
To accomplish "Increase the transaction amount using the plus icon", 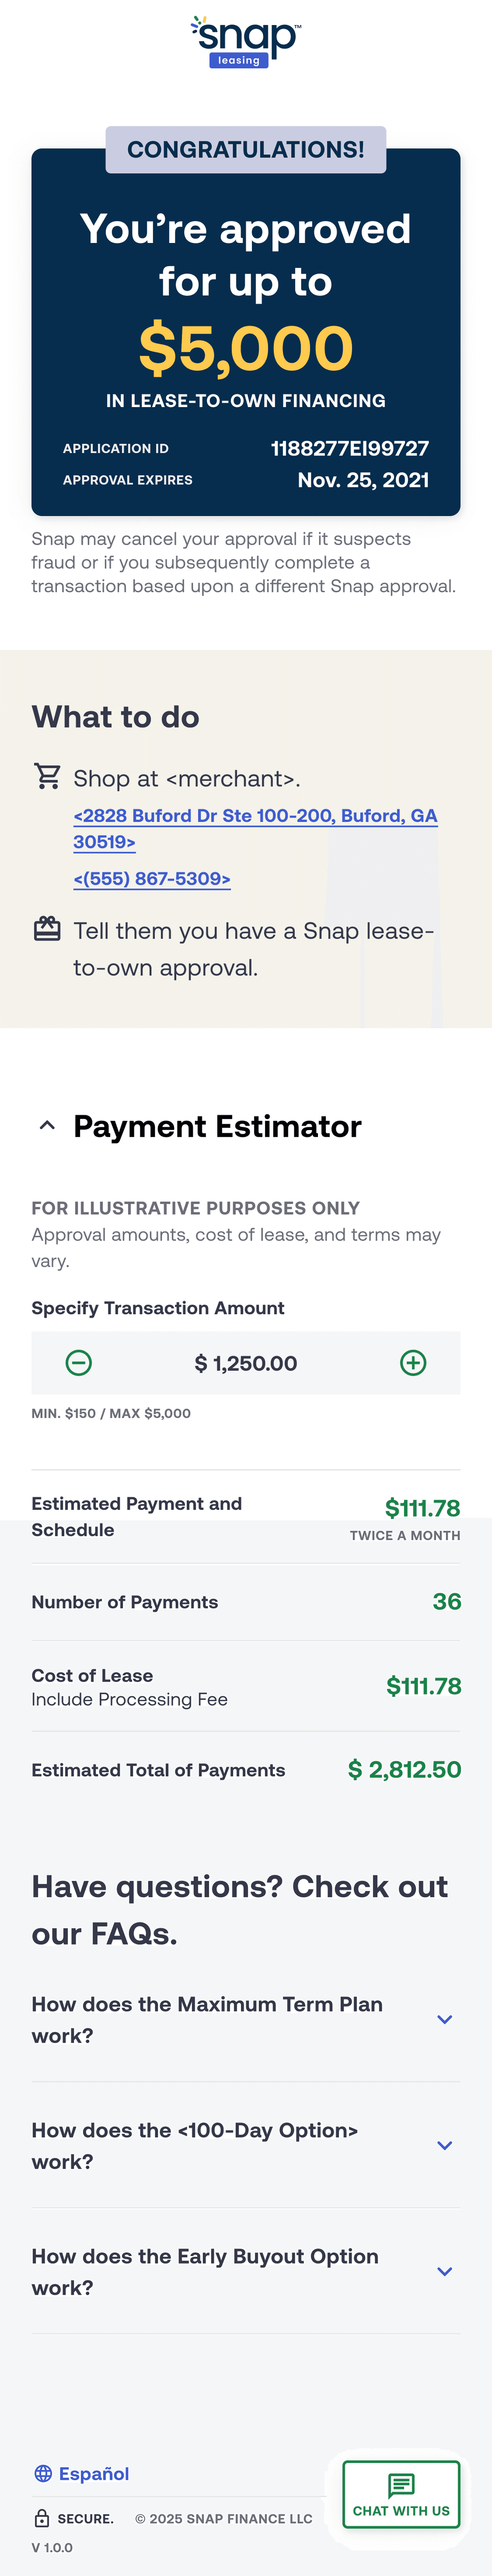I will pos(414,1362).
